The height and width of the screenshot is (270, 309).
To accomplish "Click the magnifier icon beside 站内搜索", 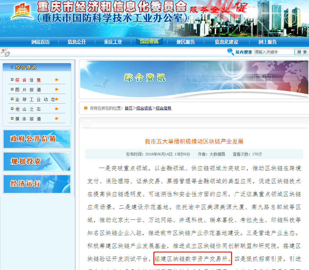I will [230, 52].
